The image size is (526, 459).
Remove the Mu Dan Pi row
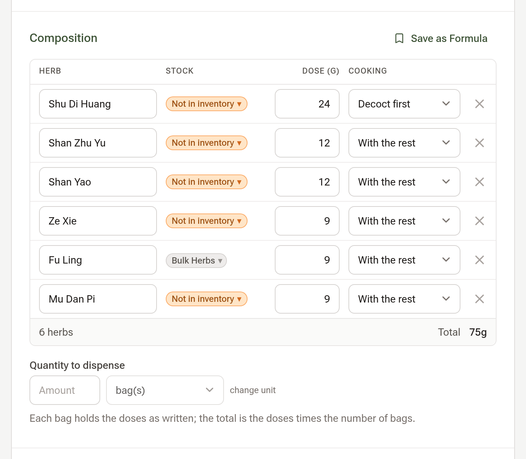[480, 299]
